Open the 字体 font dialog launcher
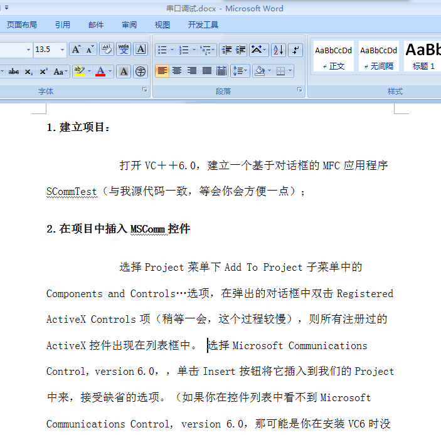The height and width of the screenshot is (435, 441). tap(145, 90)
